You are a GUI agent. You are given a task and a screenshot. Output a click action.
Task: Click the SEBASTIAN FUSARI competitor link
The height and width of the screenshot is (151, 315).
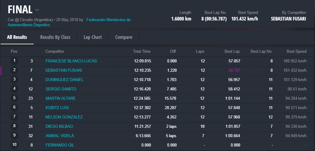64,71
